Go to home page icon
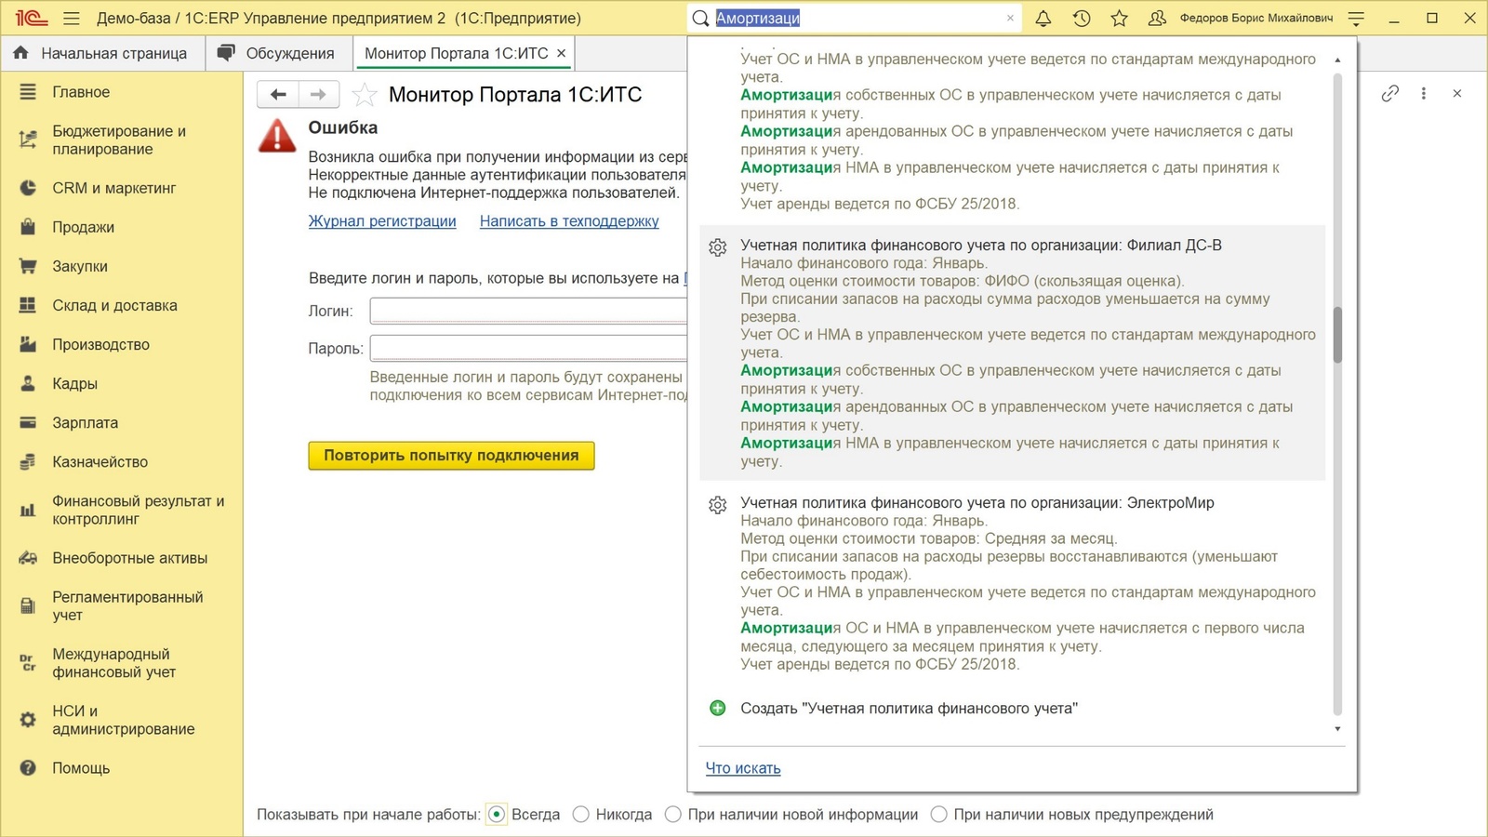Image resolution: width=1488 pixels, height=837 pixels. pos(20,53)
